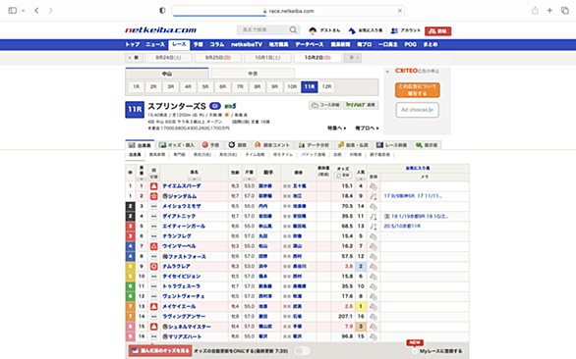Open the データ分析 chart icon tab

[302, 145]
